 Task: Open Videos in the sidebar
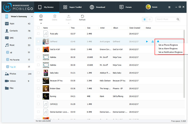tap(18, 81)
